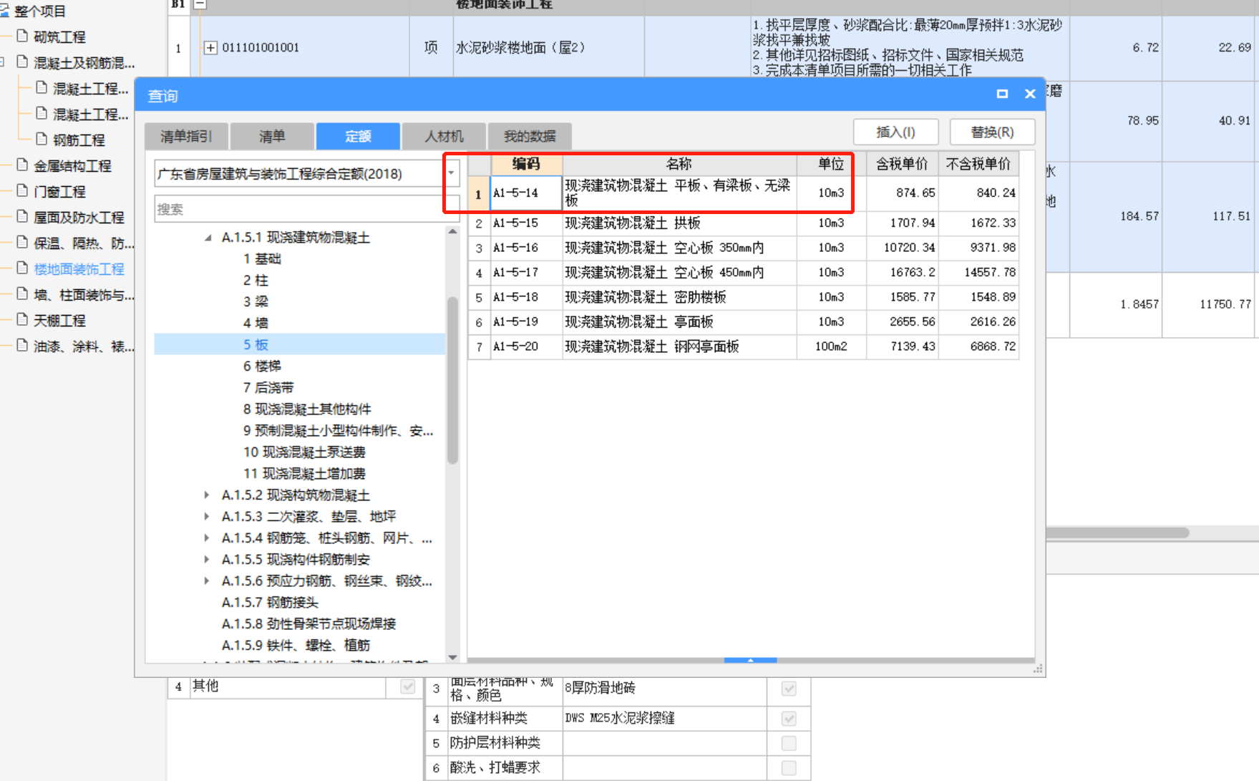Switch to the 清单指引 tab
1259x781 pixels.
point(186,136)
